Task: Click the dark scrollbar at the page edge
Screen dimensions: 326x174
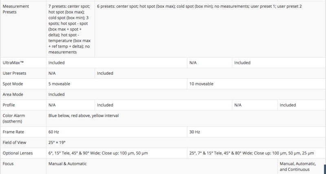Action: tap(325, 169)
